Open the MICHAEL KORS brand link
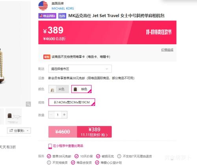This screenshot has width=197, height=165. tap(63, 8)
